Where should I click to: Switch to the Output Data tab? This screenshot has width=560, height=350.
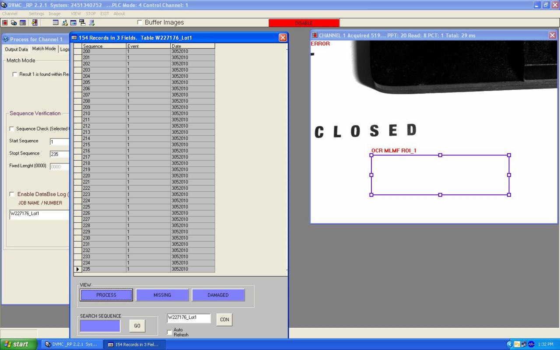pyautogui.click(x=16, y=49)
